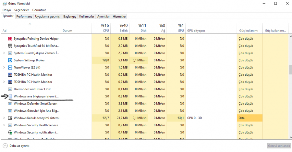Image resolution: width=292 pixels, height=152 pixels.
Task: Click the first TOSHIBA PC Health Monitor icon
Action: tap(10, 75)
